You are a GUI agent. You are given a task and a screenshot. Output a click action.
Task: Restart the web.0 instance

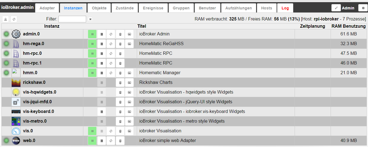tap(111, 141)
